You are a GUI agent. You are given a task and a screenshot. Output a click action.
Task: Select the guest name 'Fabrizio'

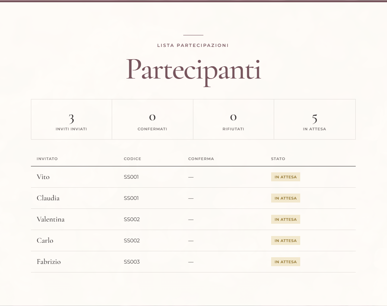[x=49, y=262]
